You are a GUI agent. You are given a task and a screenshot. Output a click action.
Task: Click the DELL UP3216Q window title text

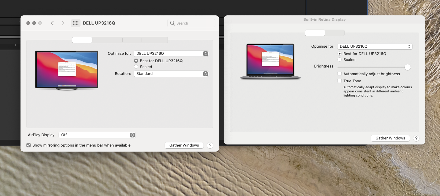99,23
